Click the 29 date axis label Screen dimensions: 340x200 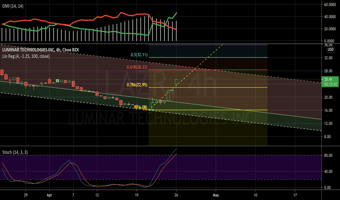(x=26, y=195)
